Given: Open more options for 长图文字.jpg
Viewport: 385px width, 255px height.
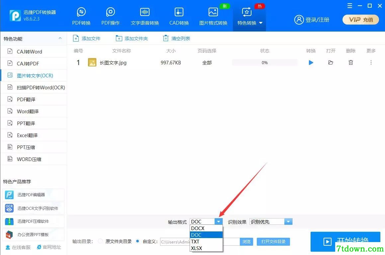Looking at the screenshot, I should [371, 62].
